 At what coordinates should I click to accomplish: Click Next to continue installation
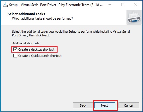pyautogui.click(x=105, y=105)
